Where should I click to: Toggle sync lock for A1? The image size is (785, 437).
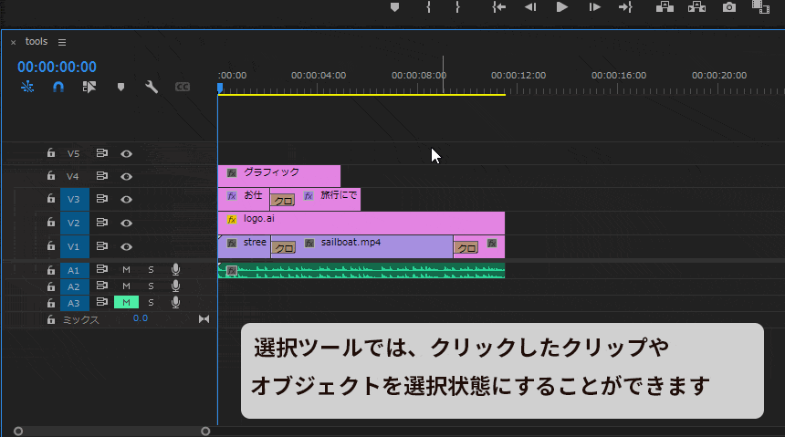(102, 269)
